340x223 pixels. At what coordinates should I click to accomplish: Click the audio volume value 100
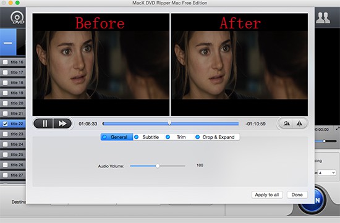[x=200, y=165]
